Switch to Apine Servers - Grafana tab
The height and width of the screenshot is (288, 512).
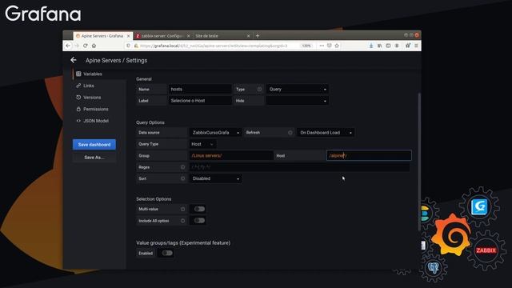coord(102,36)
